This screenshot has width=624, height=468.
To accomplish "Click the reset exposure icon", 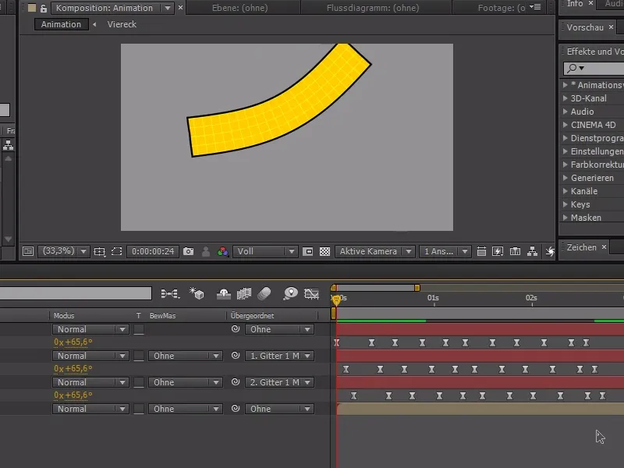I will click(x=550, y=251).
